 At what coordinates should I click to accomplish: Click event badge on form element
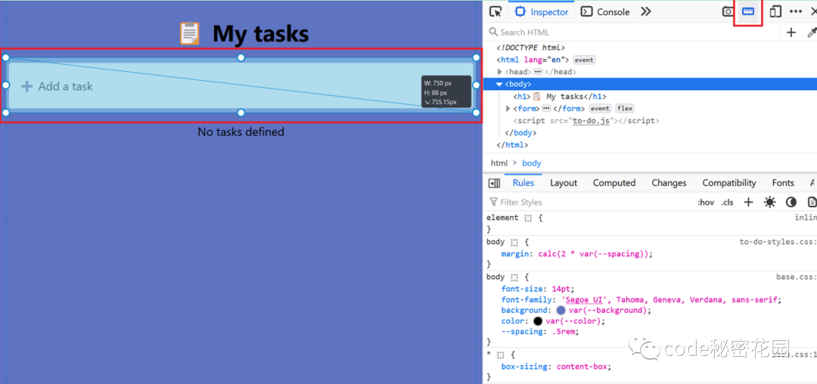600,108
